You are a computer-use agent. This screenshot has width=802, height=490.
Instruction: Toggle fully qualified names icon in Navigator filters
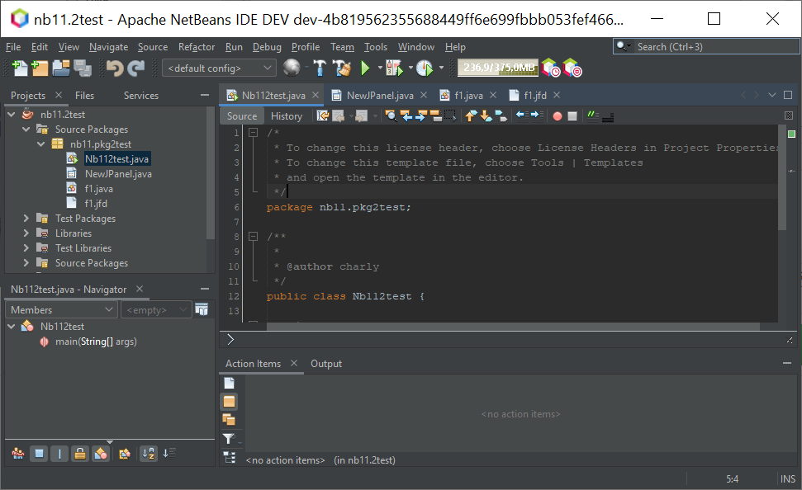tap(124, 453)
